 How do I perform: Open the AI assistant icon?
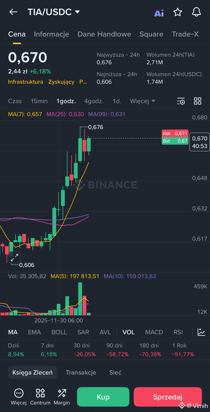pyautogui.click(x=159, y=13)
